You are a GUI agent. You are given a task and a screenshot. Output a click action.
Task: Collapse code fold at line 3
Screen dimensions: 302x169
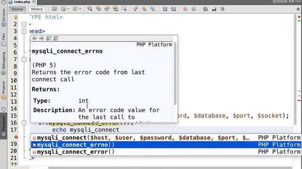pos(24,31)
